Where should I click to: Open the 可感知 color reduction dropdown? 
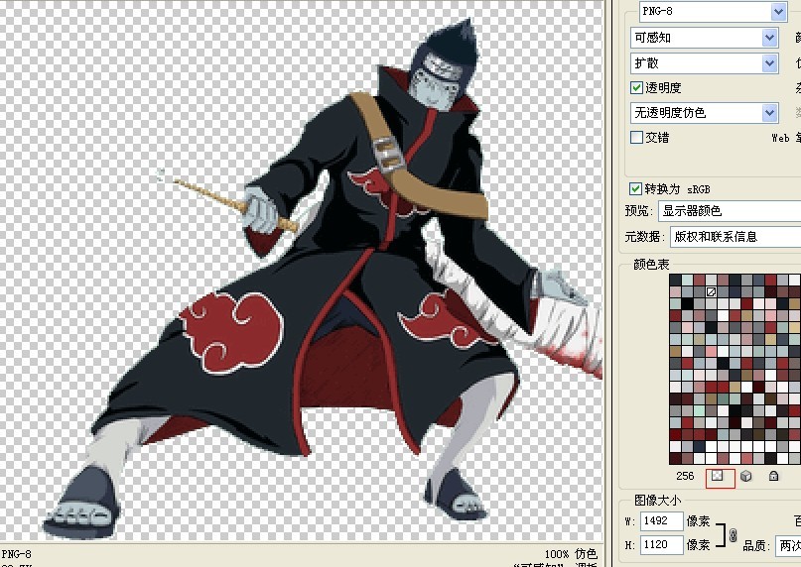(705, 38)
